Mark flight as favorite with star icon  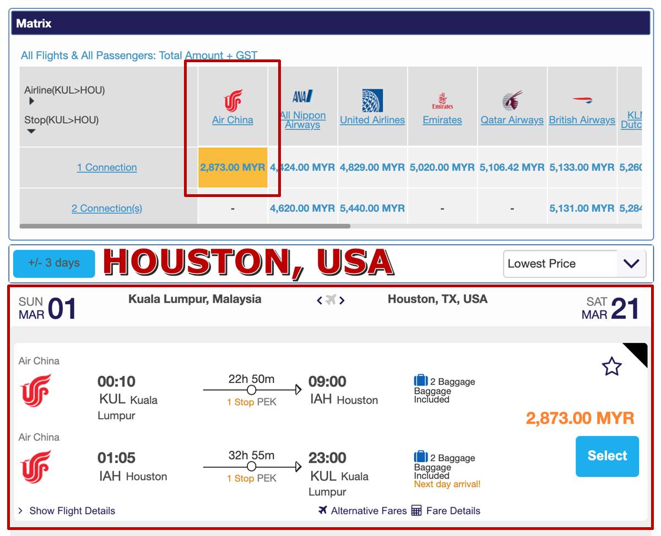coord(612,367)
